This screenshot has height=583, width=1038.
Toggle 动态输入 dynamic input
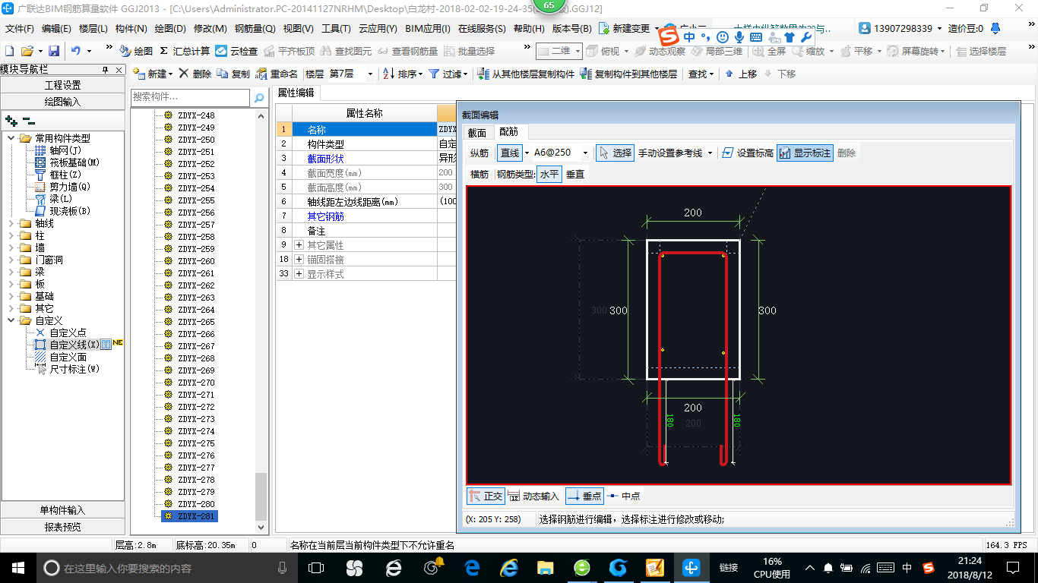tap(533, 496)
